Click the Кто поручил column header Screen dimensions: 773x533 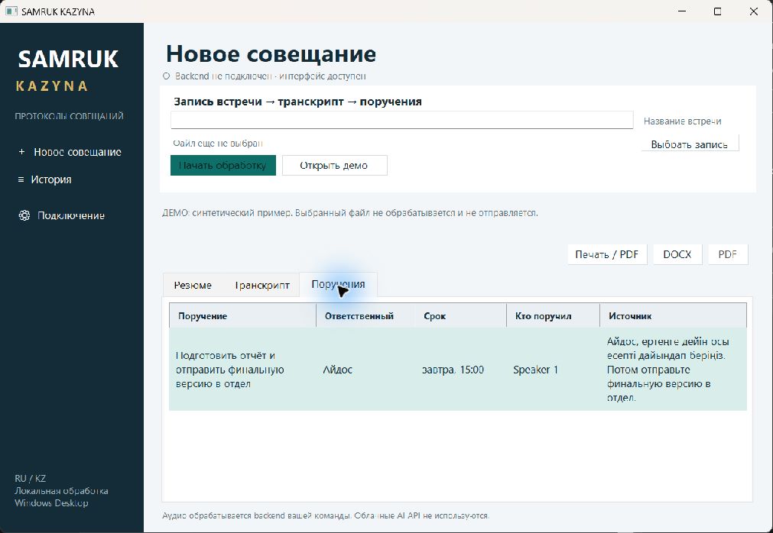point(553,316)
